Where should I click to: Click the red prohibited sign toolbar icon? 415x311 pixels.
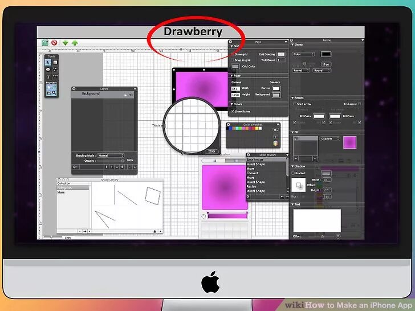(54, 43)
